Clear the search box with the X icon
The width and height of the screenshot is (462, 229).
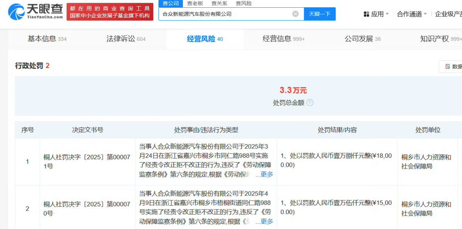pos(295,14)
